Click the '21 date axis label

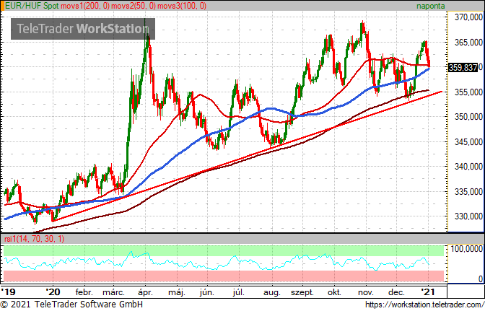tap(429, 292)
